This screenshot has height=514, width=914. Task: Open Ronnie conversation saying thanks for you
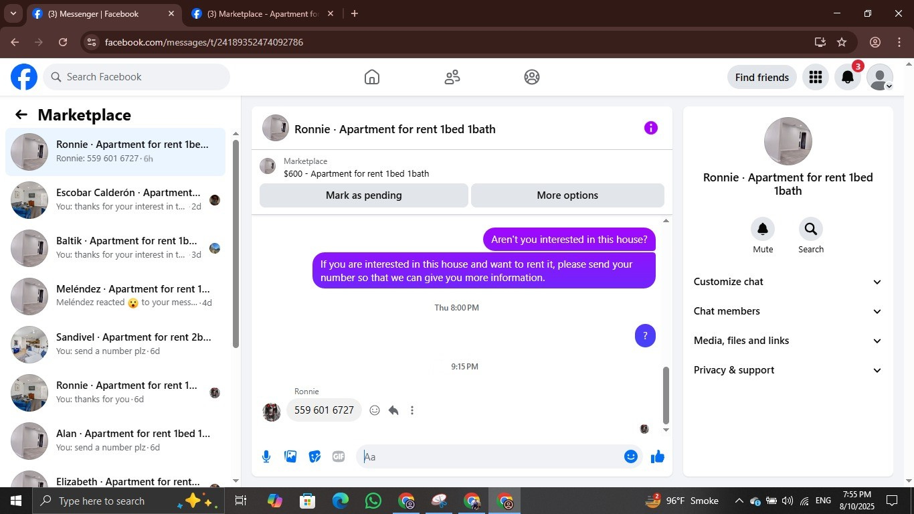click(x=116, y=393)
